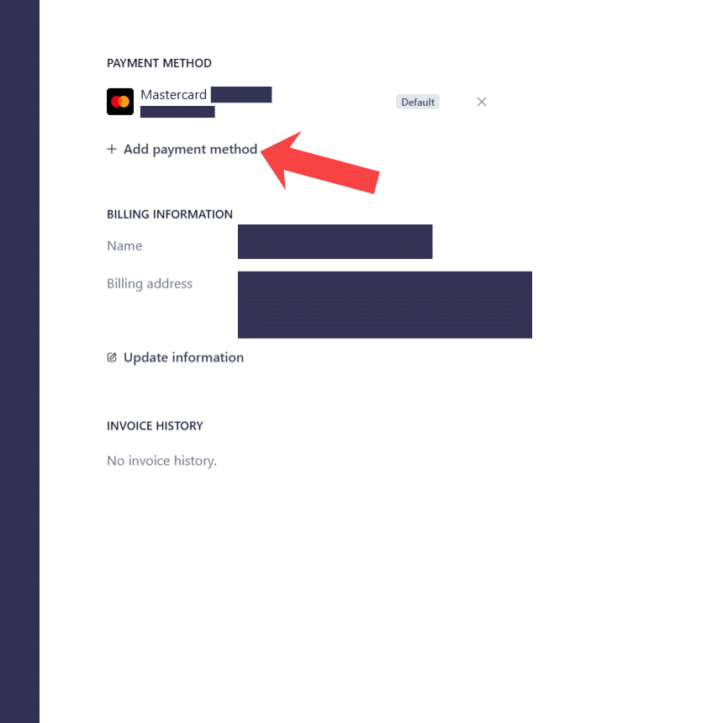The image size is (723, 723).
Task: Click the Add payment method link
Action: pyautogui.click(x=190, y=150)
